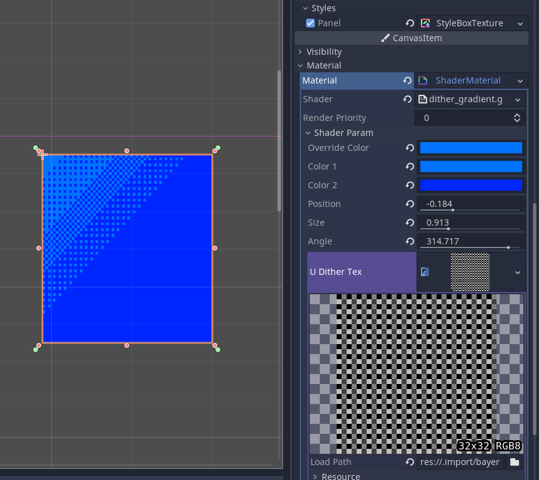Screen dimensions: 539x480
Task: Open the StyleBoxTexture dropdown
Action: click(x=519, y=23)
